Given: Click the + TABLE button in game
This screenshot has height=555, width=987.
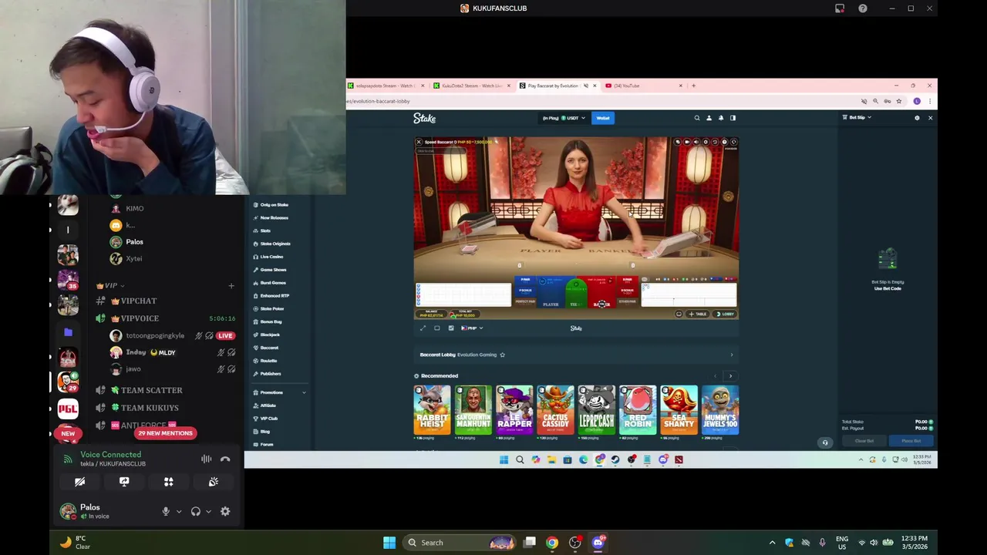Looking at the screenshot, I should (697, 314).
